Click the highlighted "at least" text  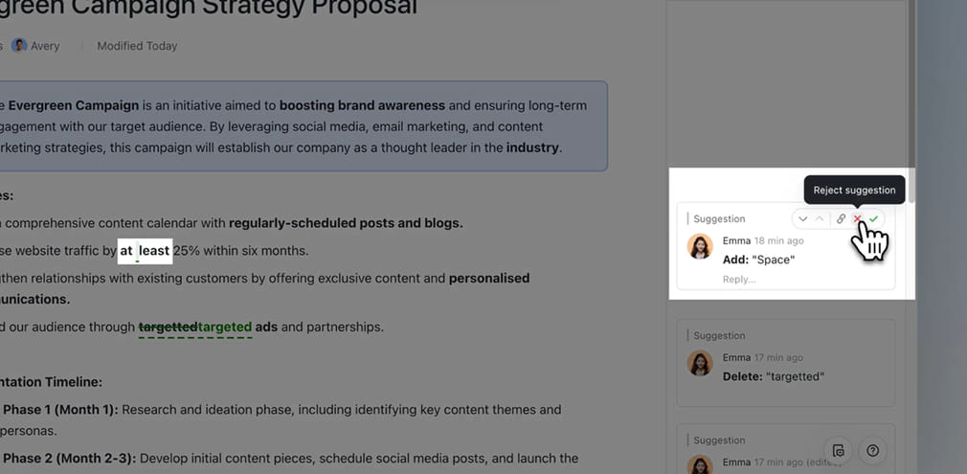(145, 251)
